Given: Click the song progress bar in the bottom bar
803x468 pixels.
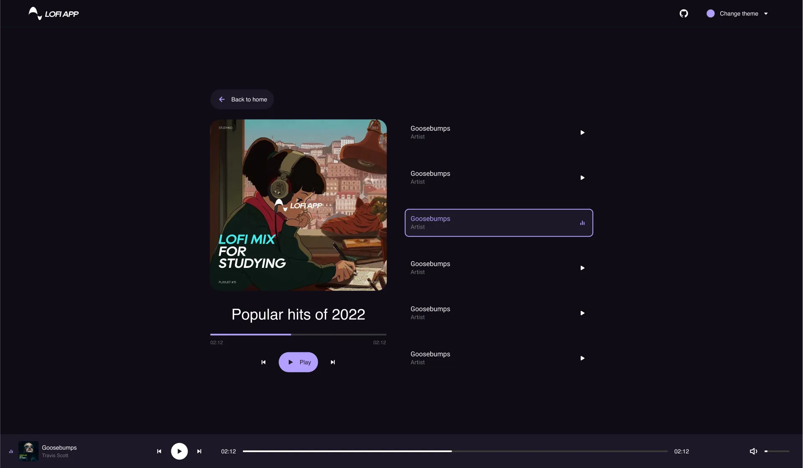Looking at the screenshot, I should point(456,451).
